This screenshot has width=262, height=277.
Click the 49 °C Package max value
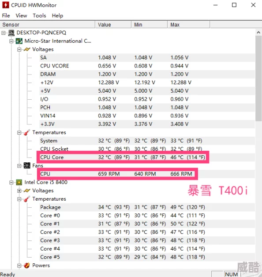(187, 207)
